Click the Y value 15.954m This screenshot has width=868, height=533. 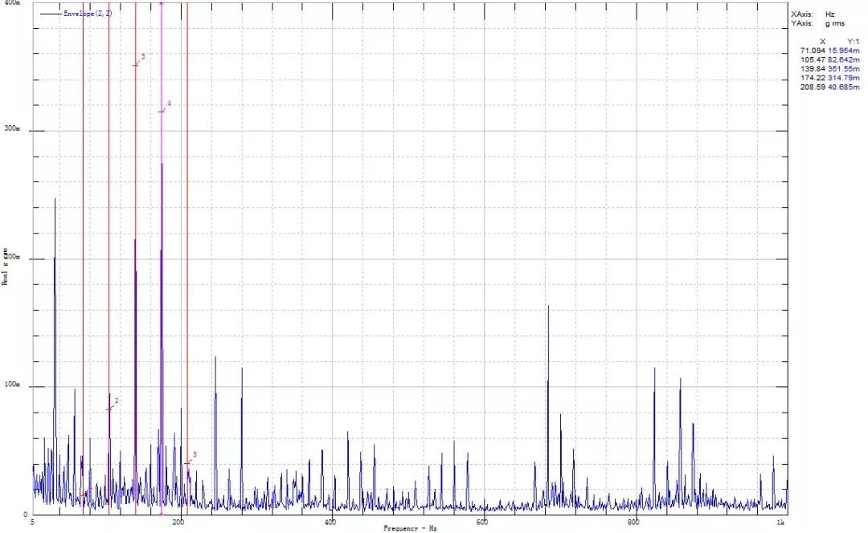[x=844, y=51]
